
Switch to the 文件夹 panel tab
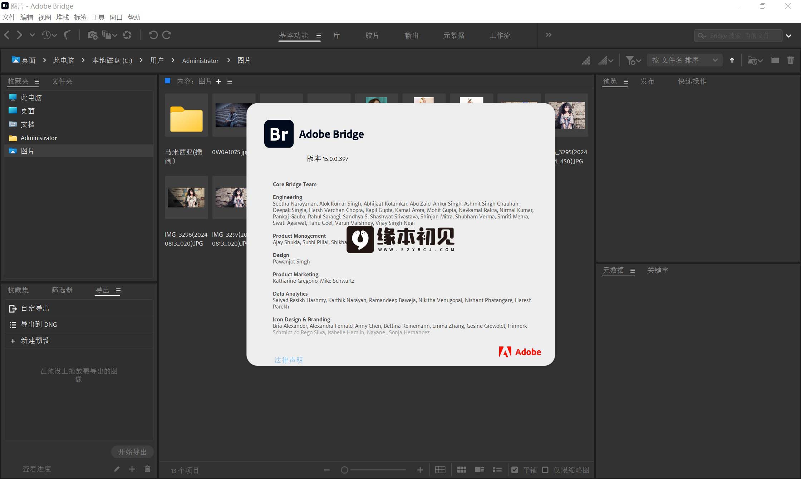62,81
